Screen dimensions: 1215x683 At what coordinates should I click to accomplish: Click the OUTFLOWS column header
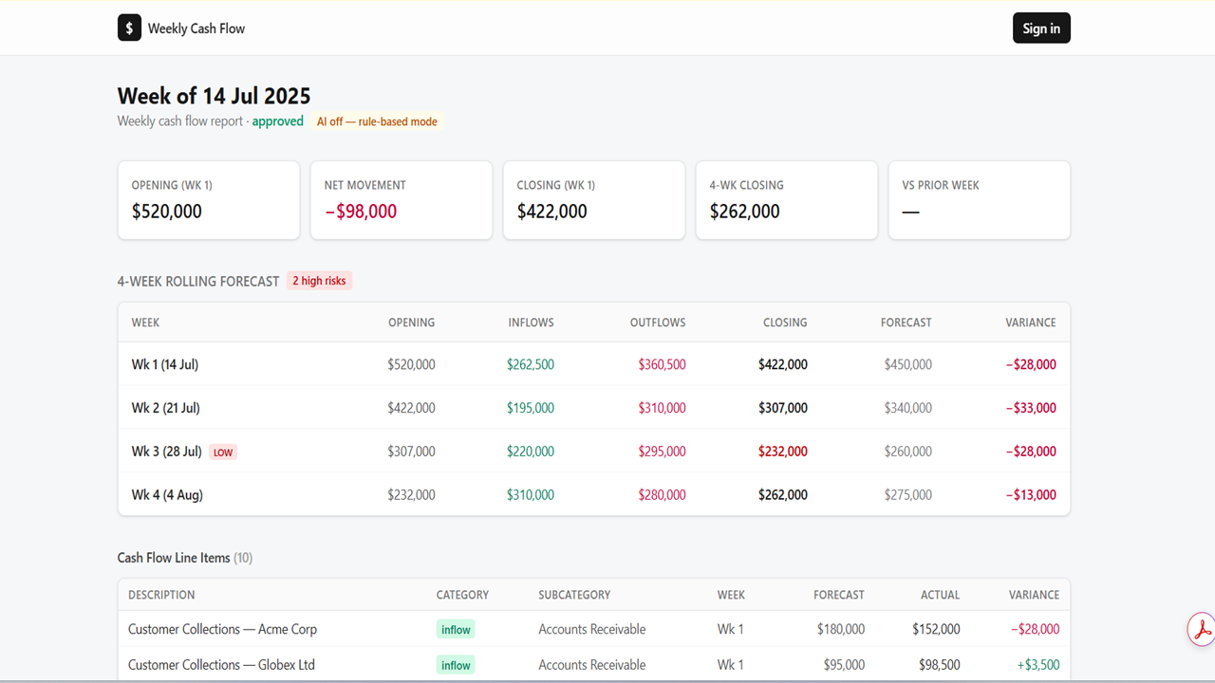(658, 323)
